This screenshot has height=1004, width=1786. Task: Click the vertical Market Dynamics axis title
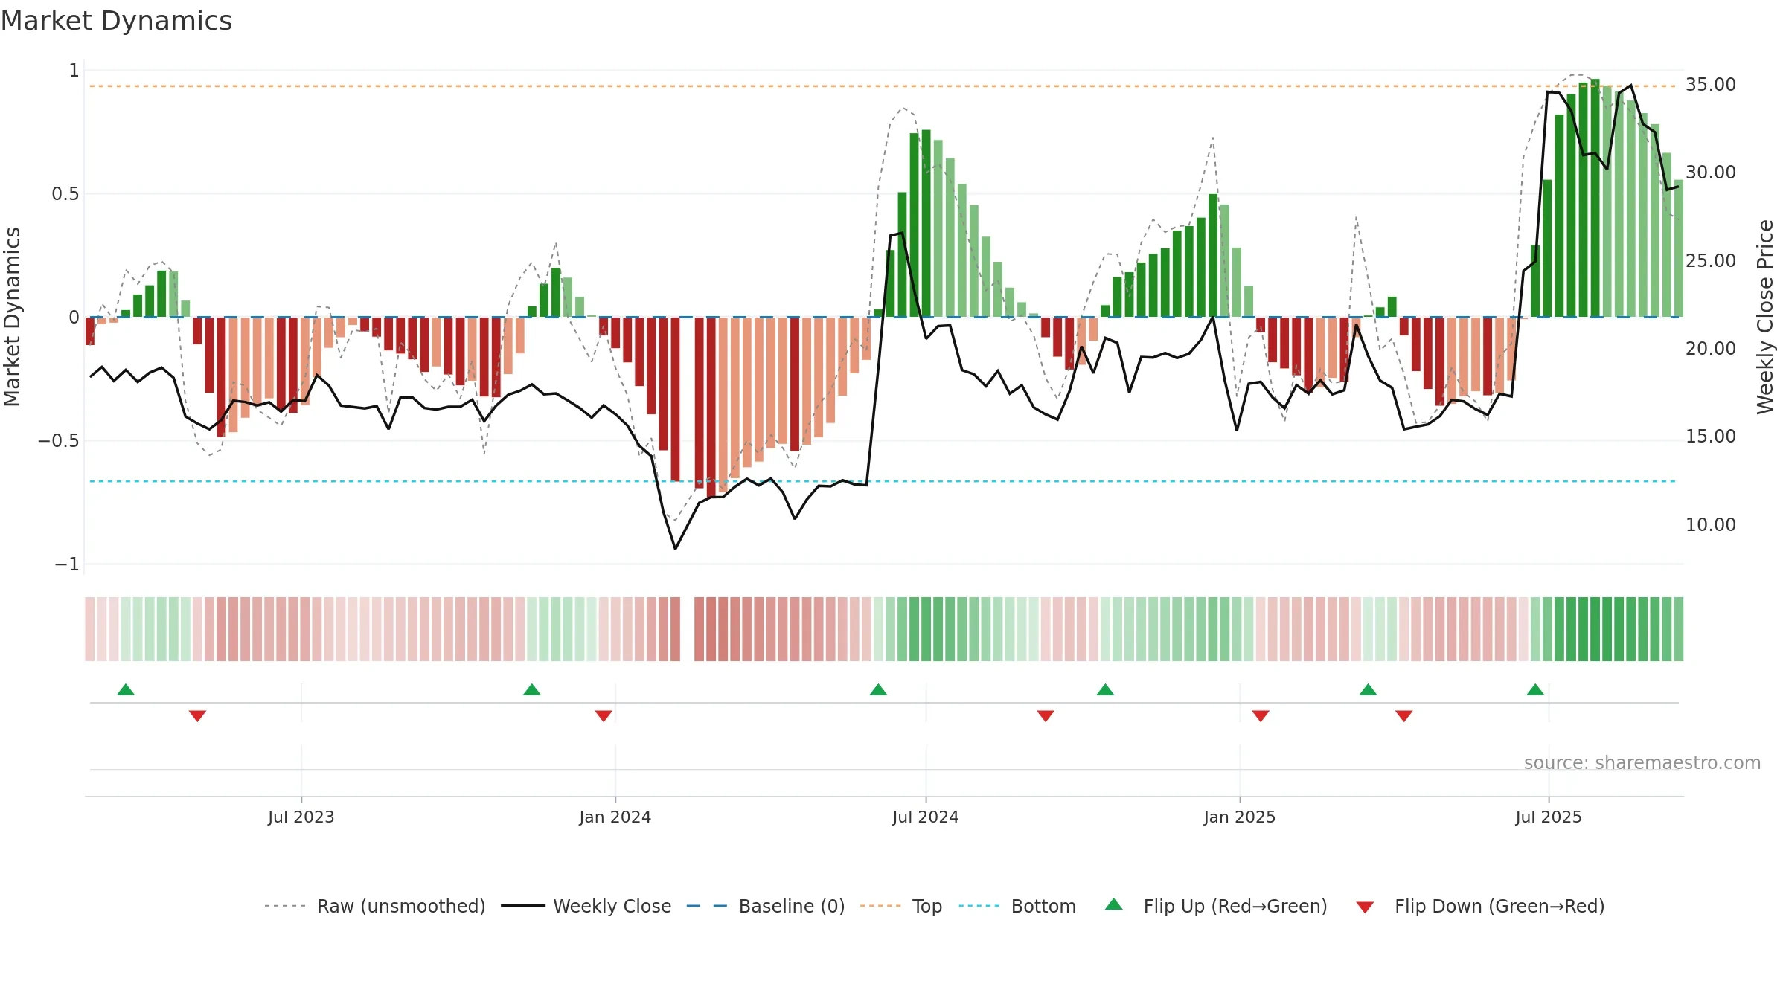pyautogui.click(x=12, y=317)
